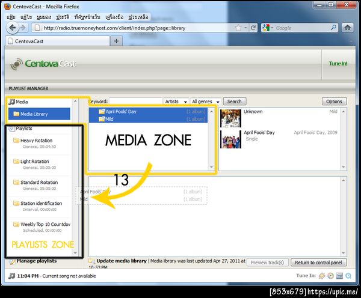Screen dimensions: 361x298
Task: Open the bookmark star dropdown arrow
Action: pos(245,28)
